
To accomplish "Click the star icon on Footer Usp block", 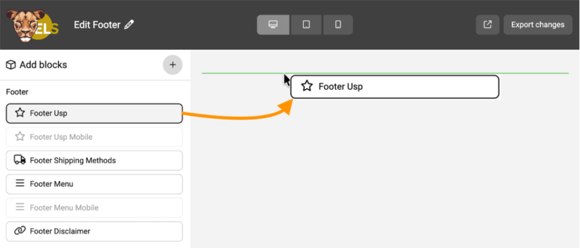I will click(x=20, y=113).
